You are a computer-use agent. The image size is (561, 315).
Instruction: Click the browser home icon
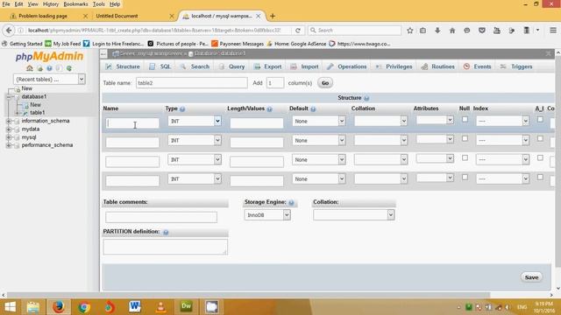pyautogui.click(x=452, y=31)
